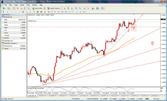Select the MA(55) row in Data Window
167x101 pixels.
(x=14, y=38)
